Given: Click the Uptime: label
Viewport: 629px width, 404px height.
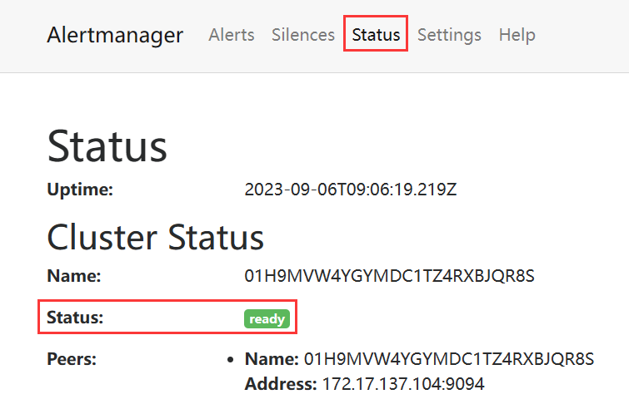Looking at the screenshot, I should pyautogui.click(x=80, y=190).
